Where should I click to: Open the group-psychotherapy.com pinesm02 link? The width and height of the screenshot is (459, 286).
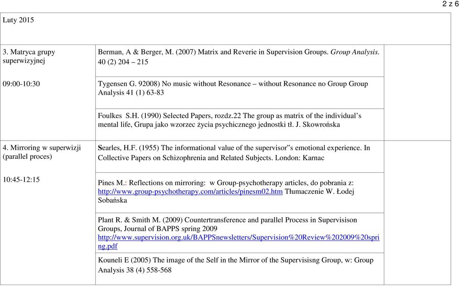point(190,192)
